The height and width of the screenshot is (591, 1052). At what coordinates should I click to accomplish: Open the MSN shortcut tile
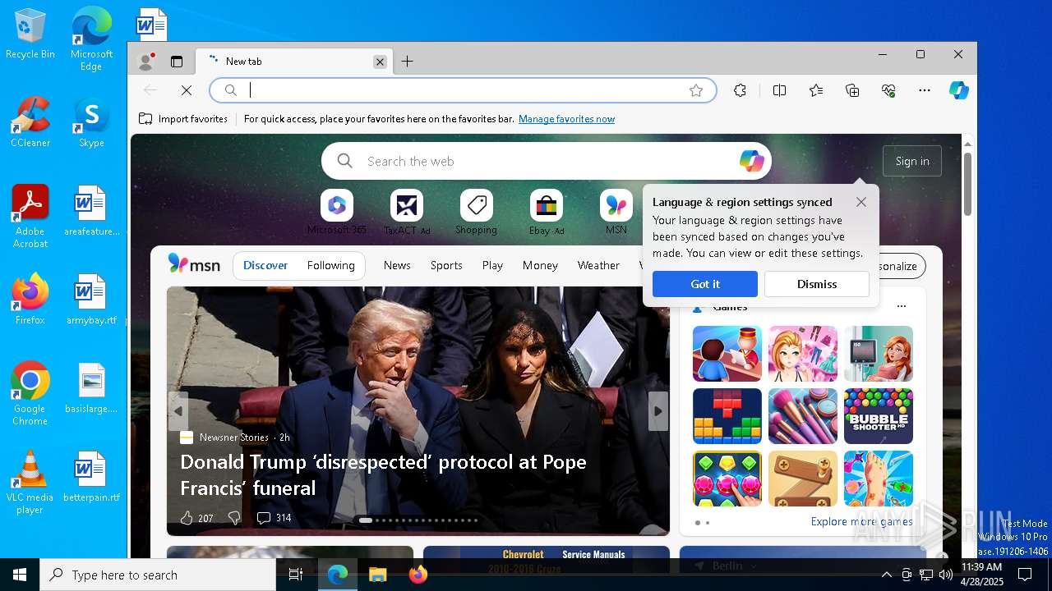point(616,212)
